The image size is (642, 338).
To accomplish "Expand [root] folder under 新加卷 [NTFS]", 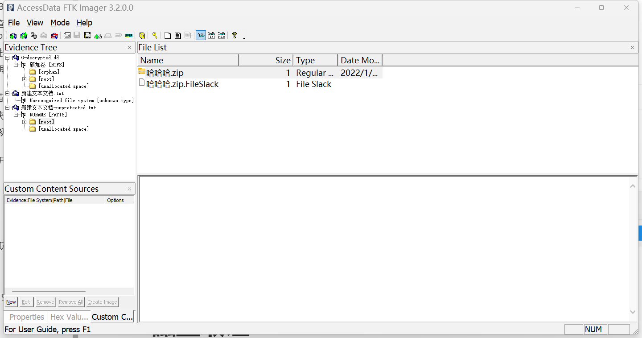I will [x=25, y=79].
